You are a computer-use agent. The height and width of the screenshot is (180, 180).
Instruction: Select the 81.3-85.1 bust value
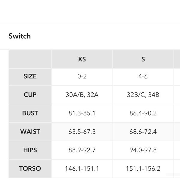[82, 113]
